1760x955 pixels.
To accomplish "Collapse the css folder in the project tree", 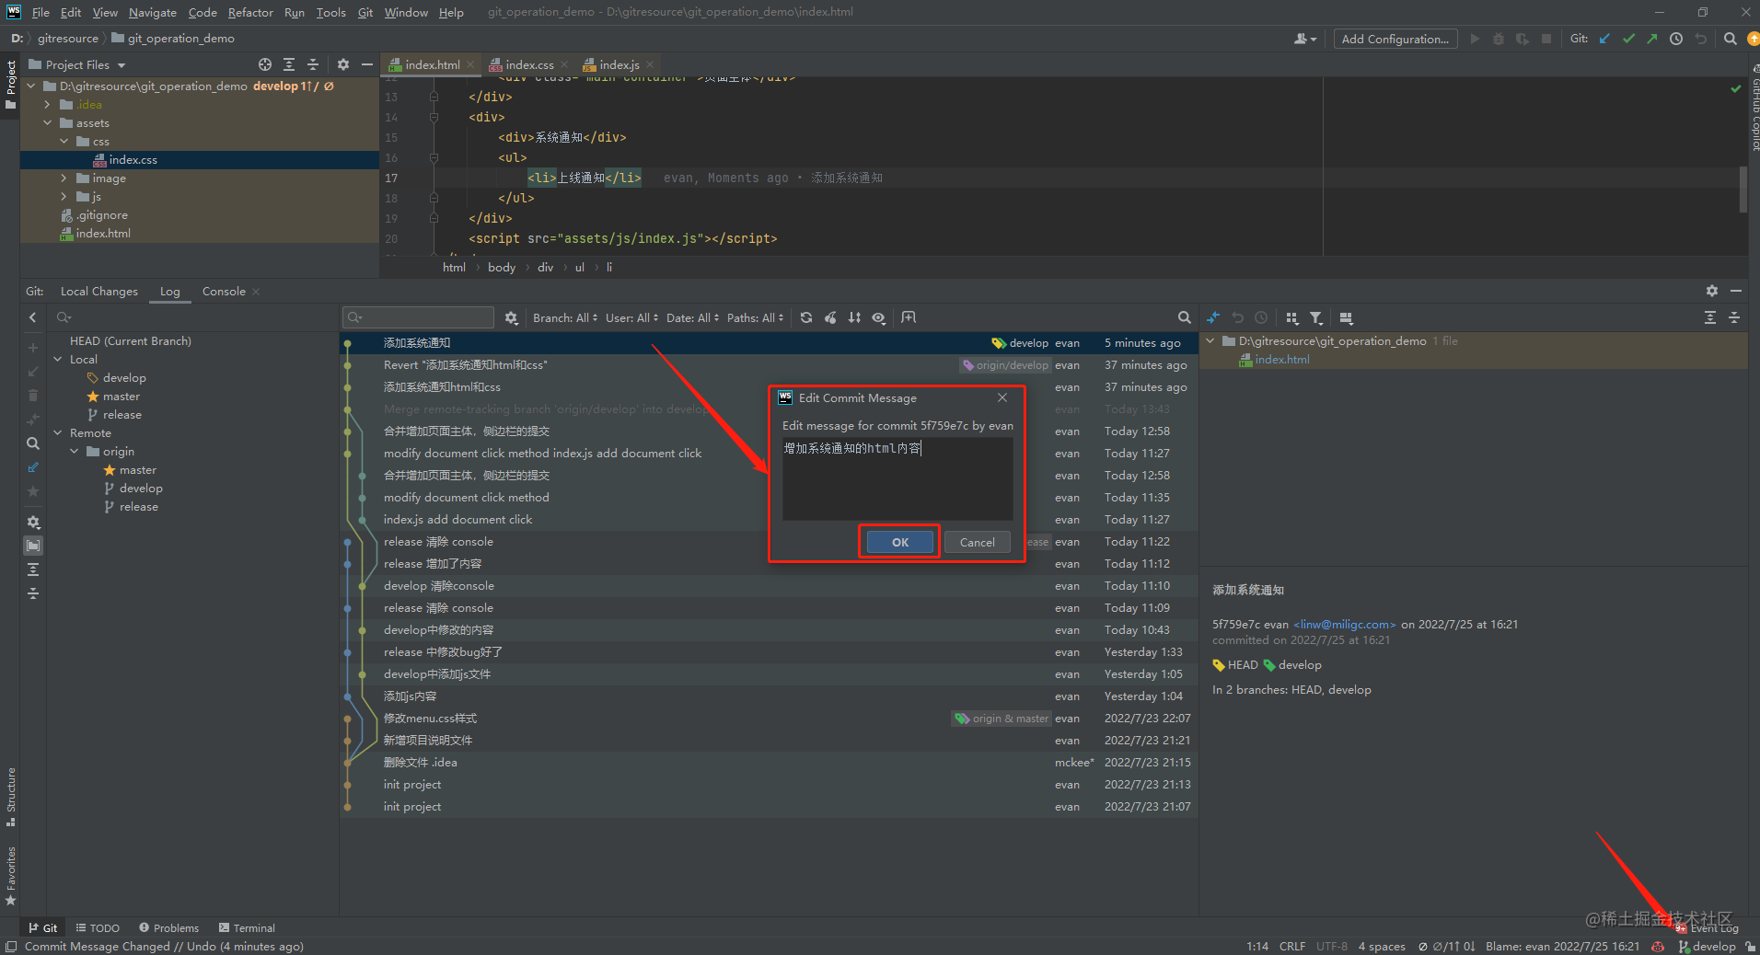I will 64,141.
